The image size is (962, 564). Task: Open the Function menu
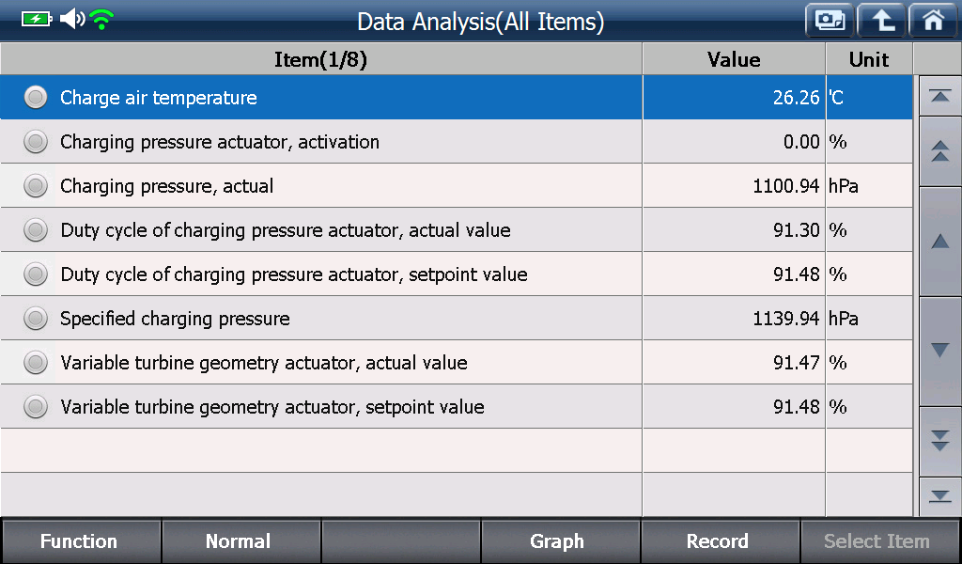[x=81, y=541]
